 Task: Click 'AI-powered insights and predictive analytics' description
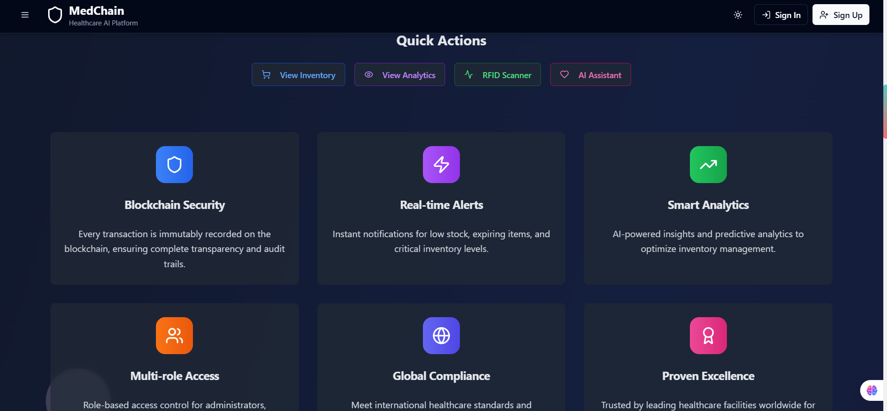[x=708, y=241]
